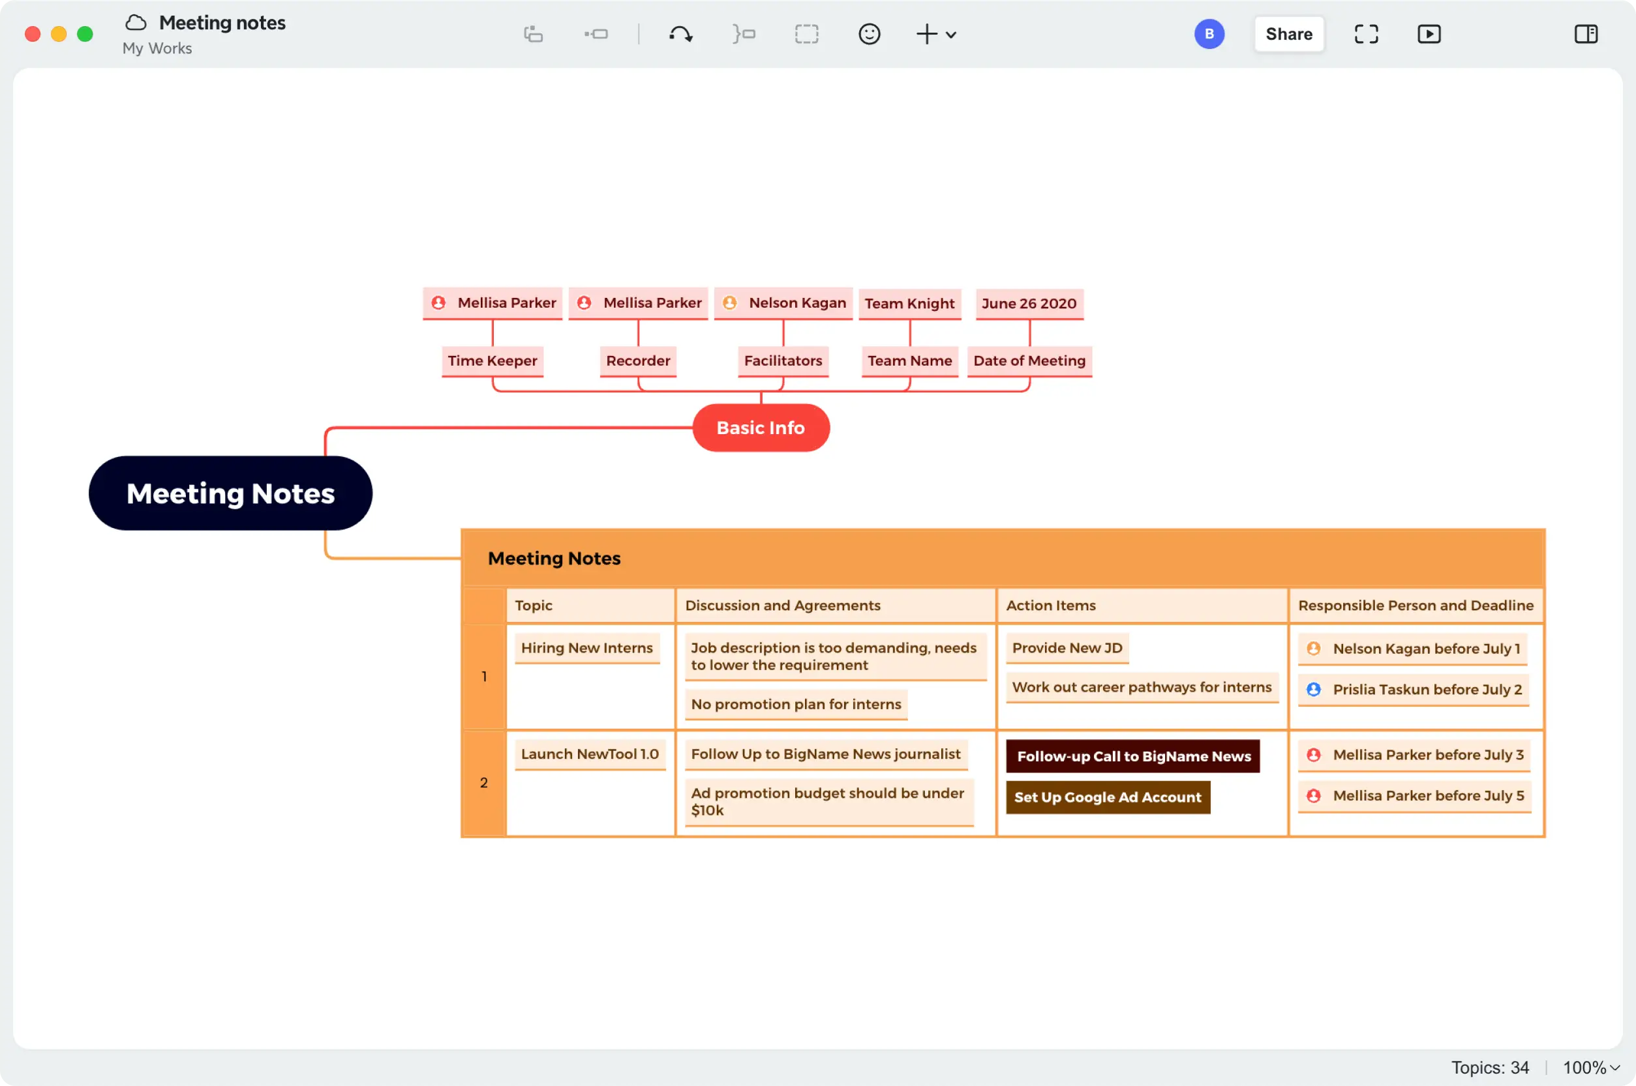Image resolution: width=1636 pixels, height=1086 pixels.
Task: Select the Meeting Notes central topic
Action: 231,493
